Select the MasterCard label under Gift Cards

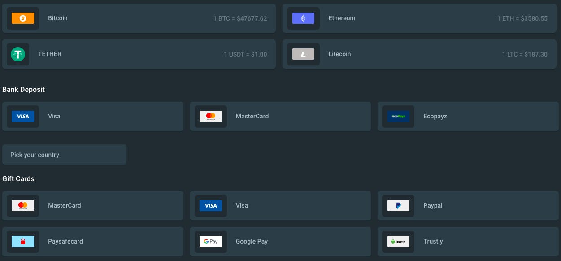click(65, 206)
